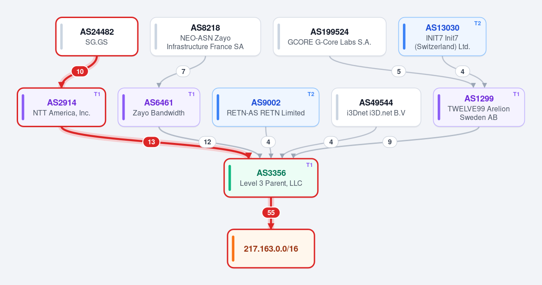Click the T1 badge on AS6461
The image size is (542, 285).
[x=192, y=94]
